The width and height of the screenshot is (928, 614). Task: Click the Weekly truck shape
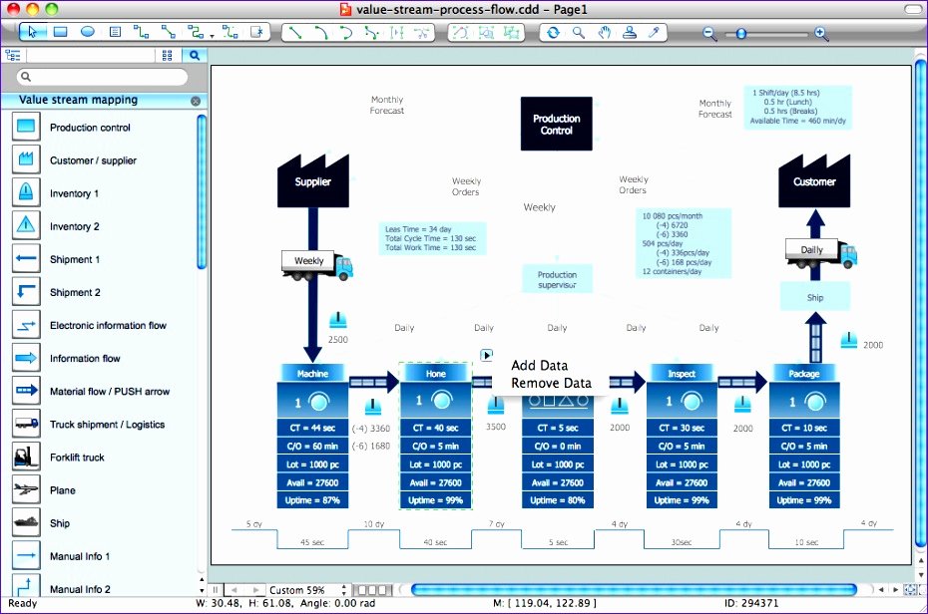tap(317, 265)
